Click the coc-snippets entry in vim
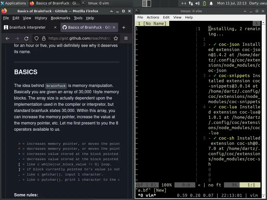This screenshot has width=267, height=200. (x=234, y=89)
